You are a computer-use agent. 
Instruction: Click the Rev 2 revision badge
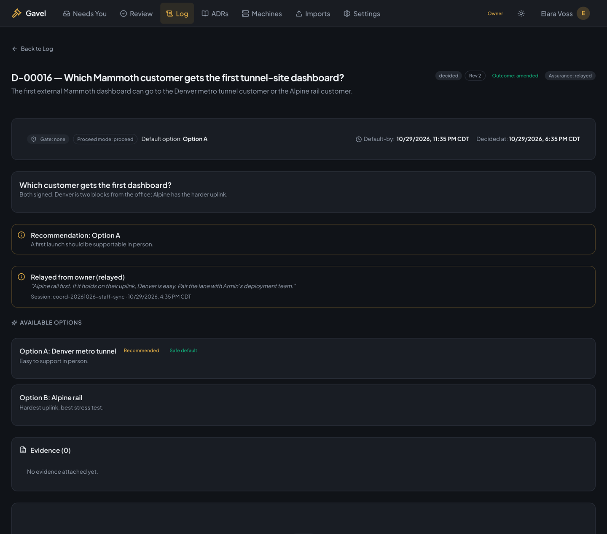pos(475,76)
